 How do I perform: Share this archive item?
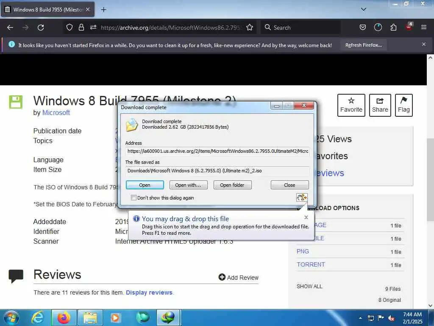coord(380,105)
